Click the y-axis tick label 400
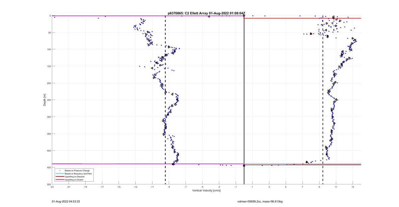The image size is (399, 207). [x=49, y=151]
